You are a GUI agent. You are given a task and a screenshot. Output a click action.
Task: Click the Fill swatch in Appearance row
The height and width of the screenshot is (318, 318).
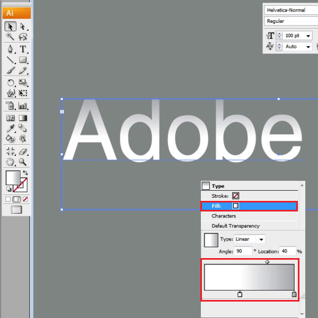(x=235, y=206)
